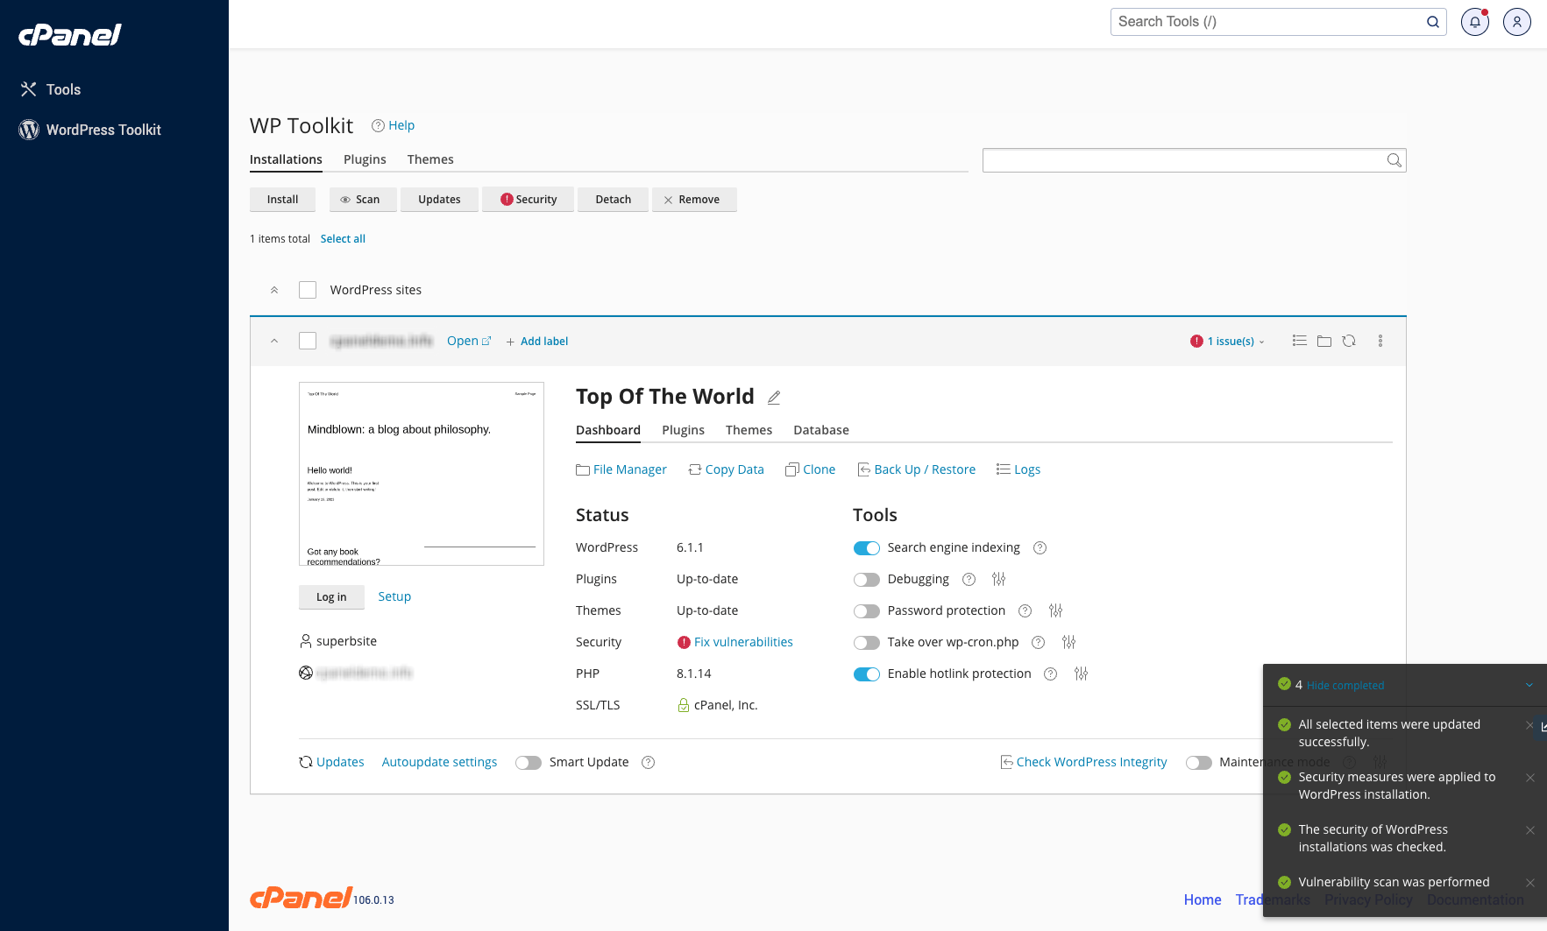Enable the Debugging toggle
The height and width of the screenshot is (931, 1547).
click(866, 579)
